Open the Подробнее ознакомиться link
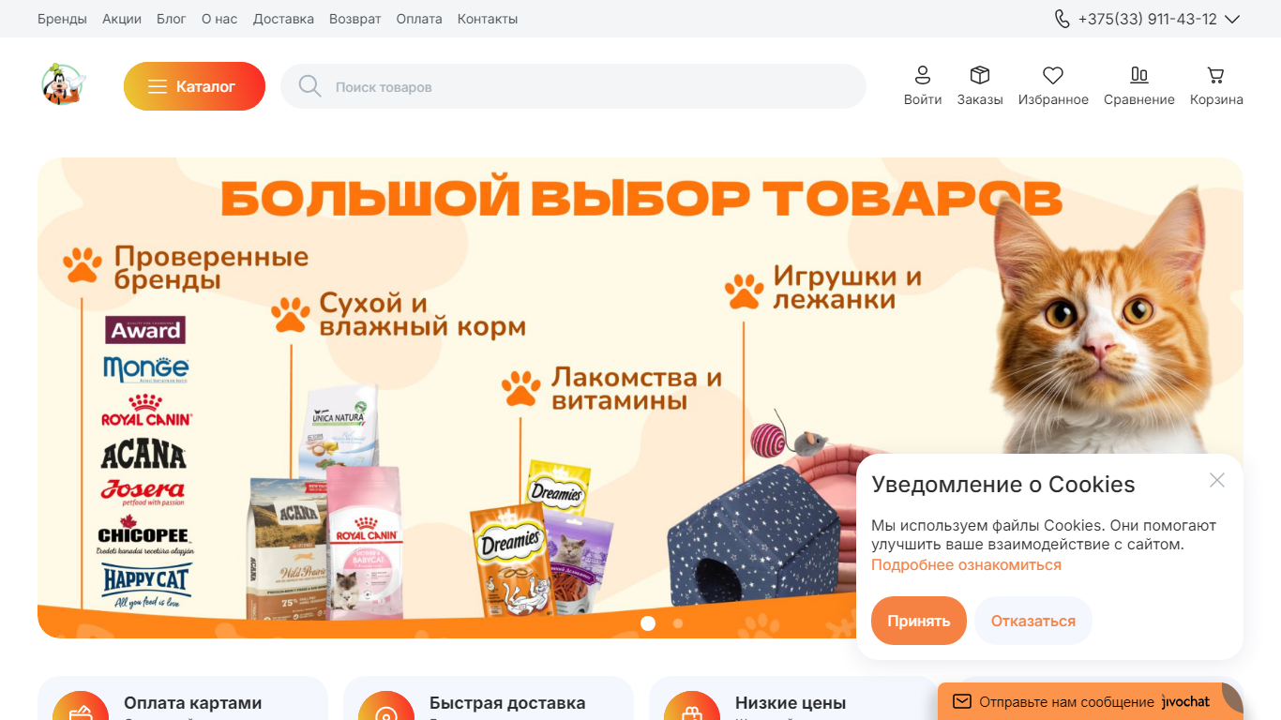This screenshot has height=720, width=1281. tap(966, 564)
